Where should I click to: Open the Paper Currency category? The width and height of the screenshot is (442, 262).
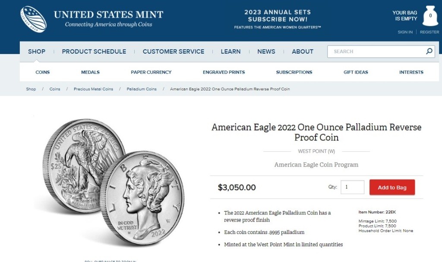151,72
